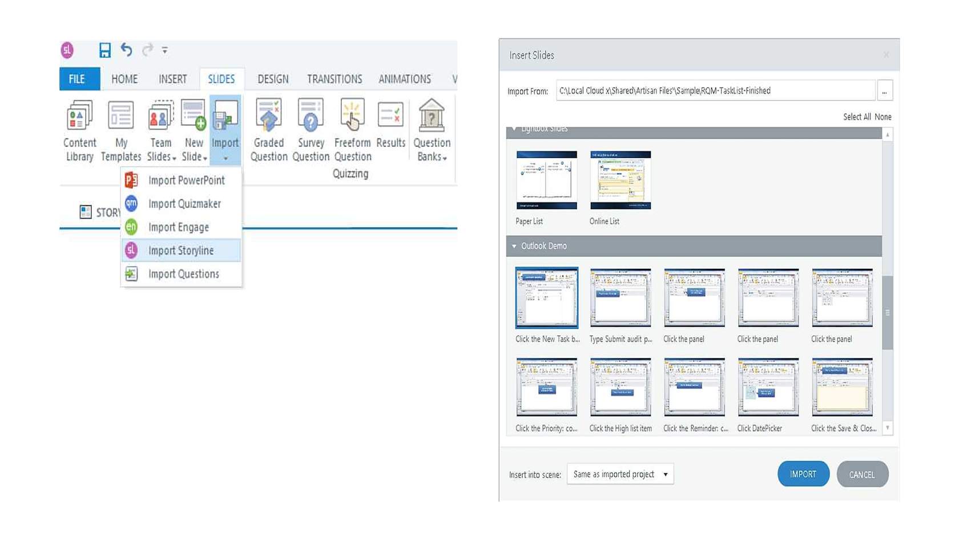Select the 'Type Submit audit p...' thumbnail
The height and width of the screenshot is (540, 959).
(620, 298)
